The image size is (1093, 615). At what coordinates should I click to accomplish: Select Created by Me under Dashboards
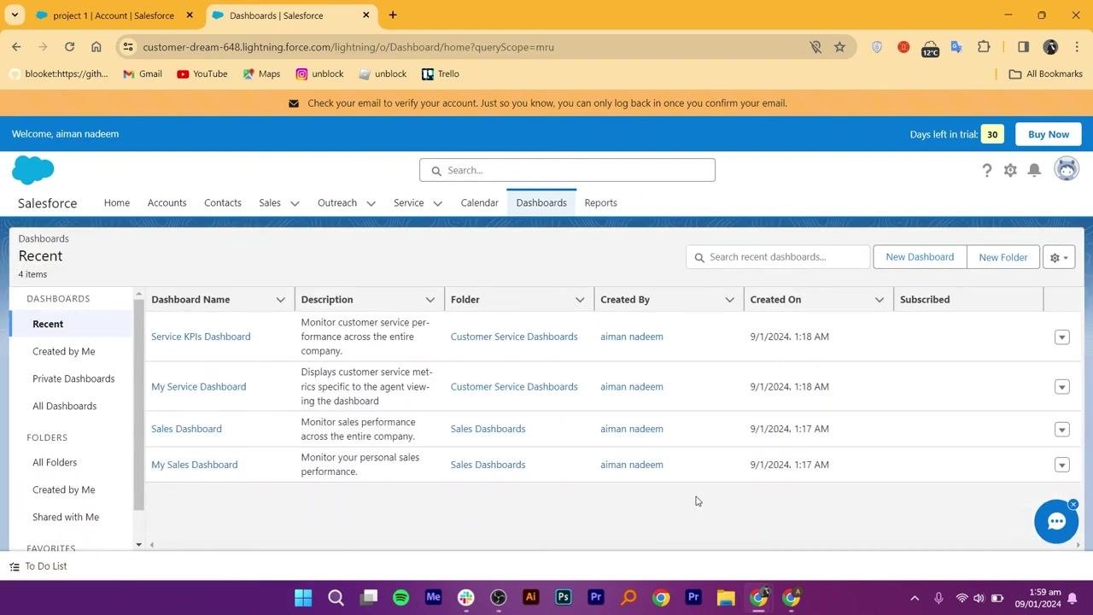tap(64, 351)
